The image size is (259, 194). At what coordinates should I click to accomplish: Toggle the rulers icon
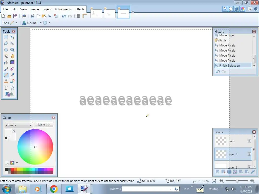pyautogui.click(x=84, y=16)
